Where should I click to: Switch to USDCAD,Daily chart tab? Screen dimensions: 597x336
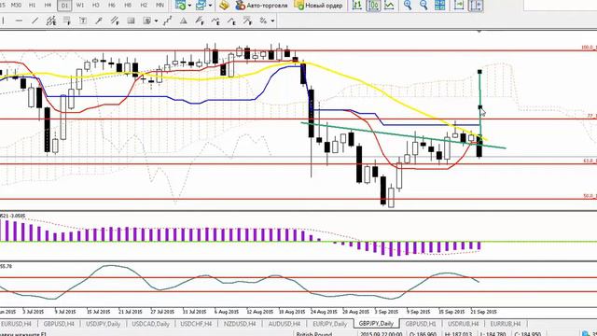click(x=150, y=324)
